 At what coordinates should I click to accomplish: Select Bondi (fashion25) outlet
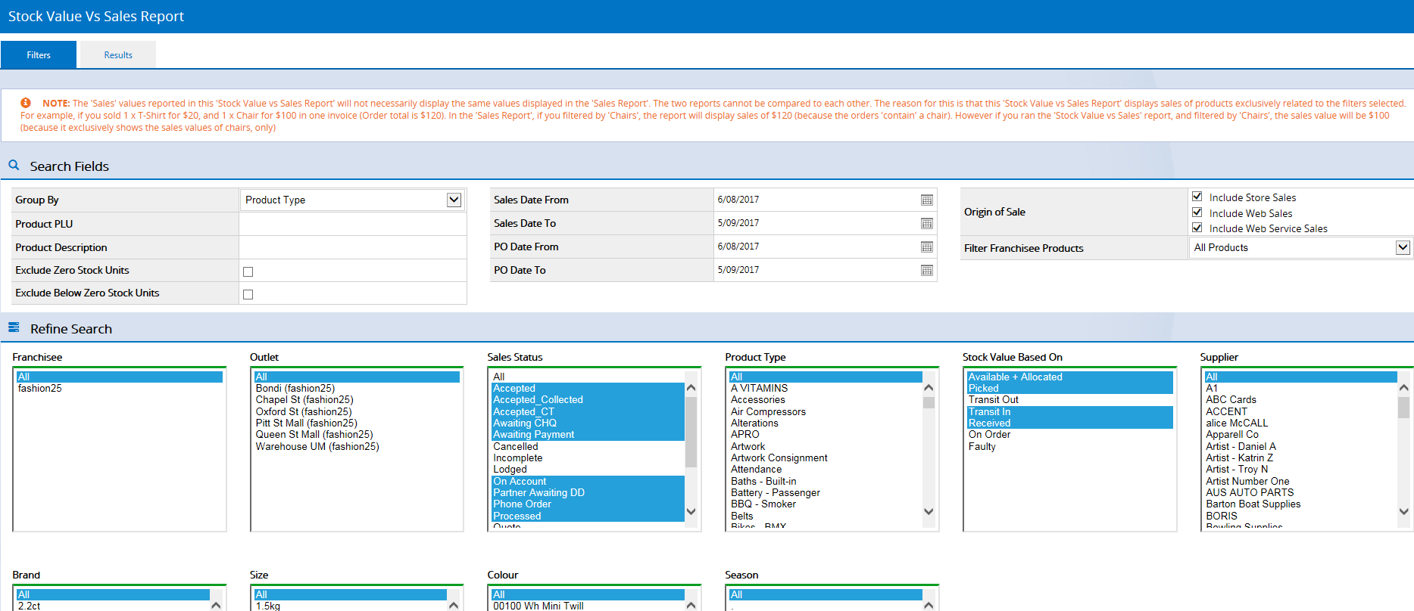tap(357, 389)
